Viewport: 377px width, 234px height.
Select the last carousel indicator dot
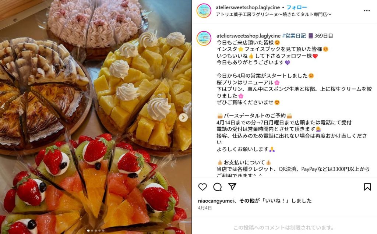103,231
